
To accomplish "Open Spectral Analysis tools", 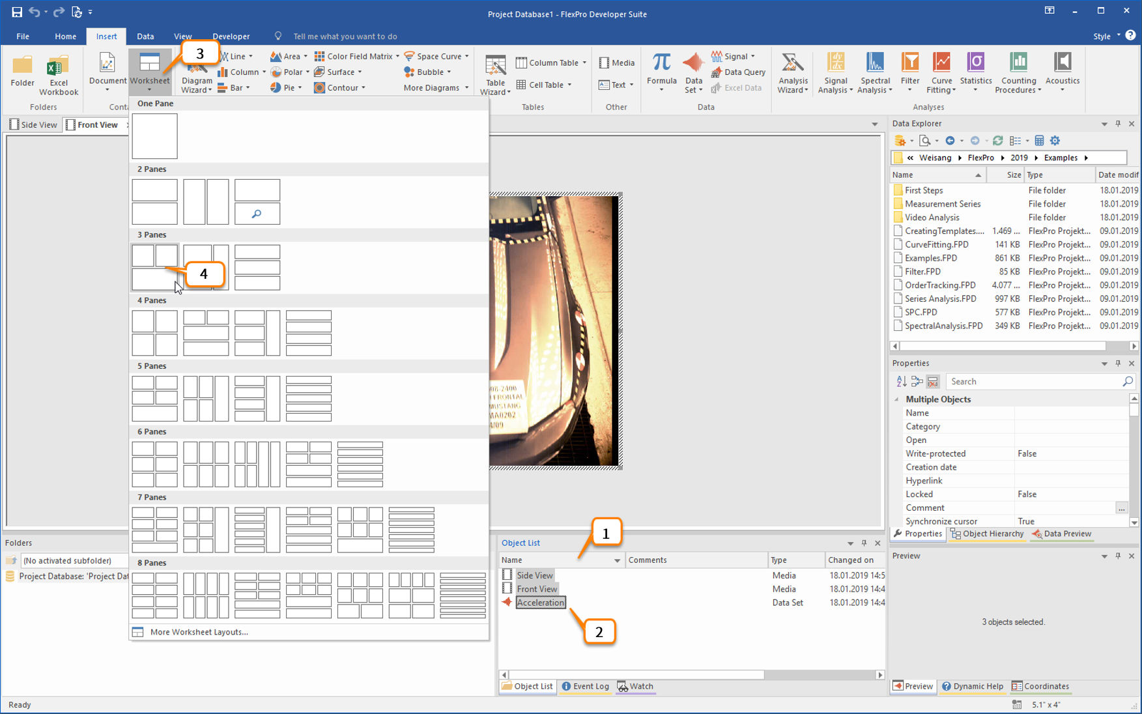I will click(x=875, y=72).
